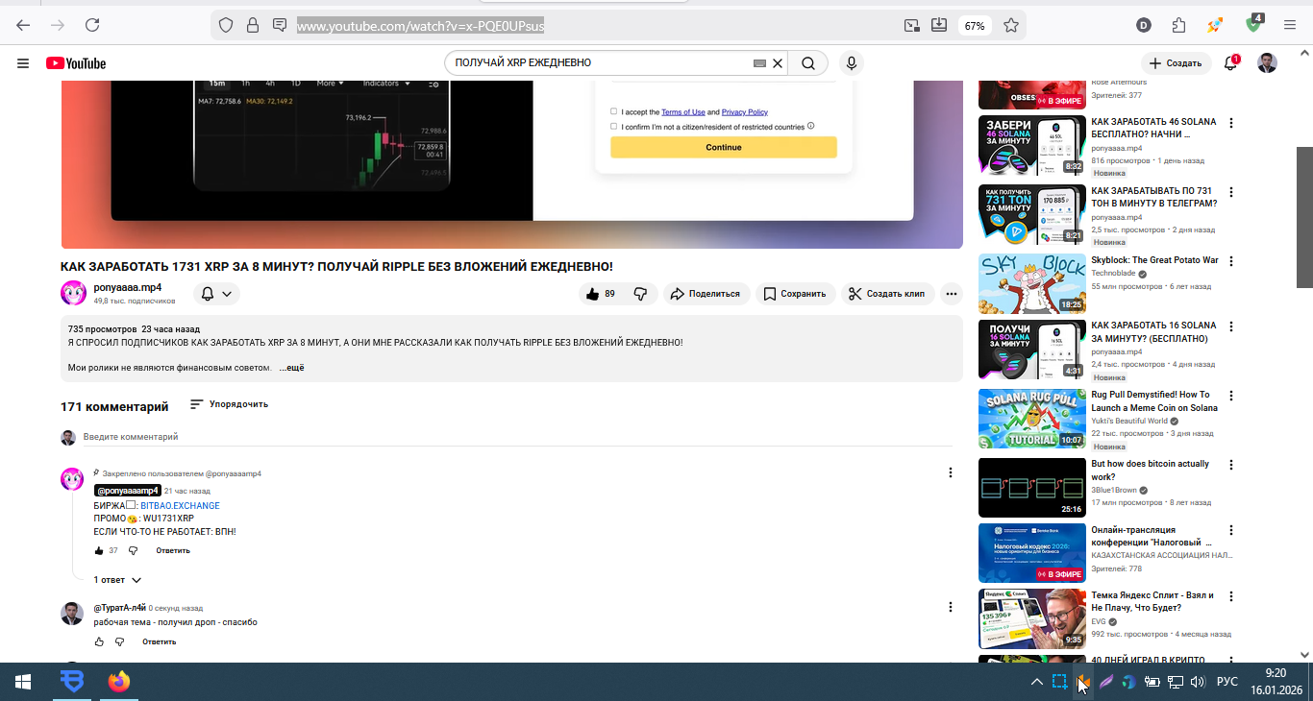Open the notifications bell in the header
This screenshot has height=701, width=1313.
point(1230,63)
